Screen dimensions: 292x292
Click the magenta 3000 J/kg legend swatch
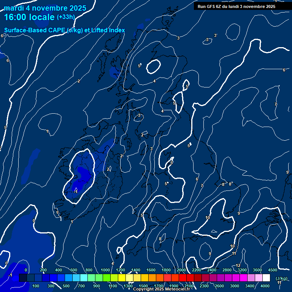[235, 278]
